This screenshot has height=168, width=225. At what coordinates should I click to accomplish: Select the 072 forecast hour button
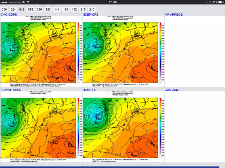click(31, 10)
